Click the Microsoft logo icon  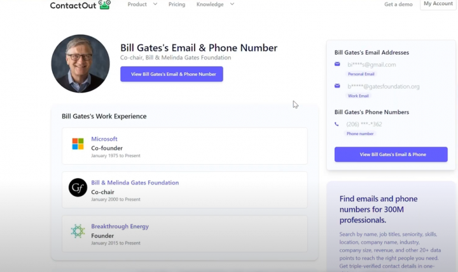tap(78, 144)
